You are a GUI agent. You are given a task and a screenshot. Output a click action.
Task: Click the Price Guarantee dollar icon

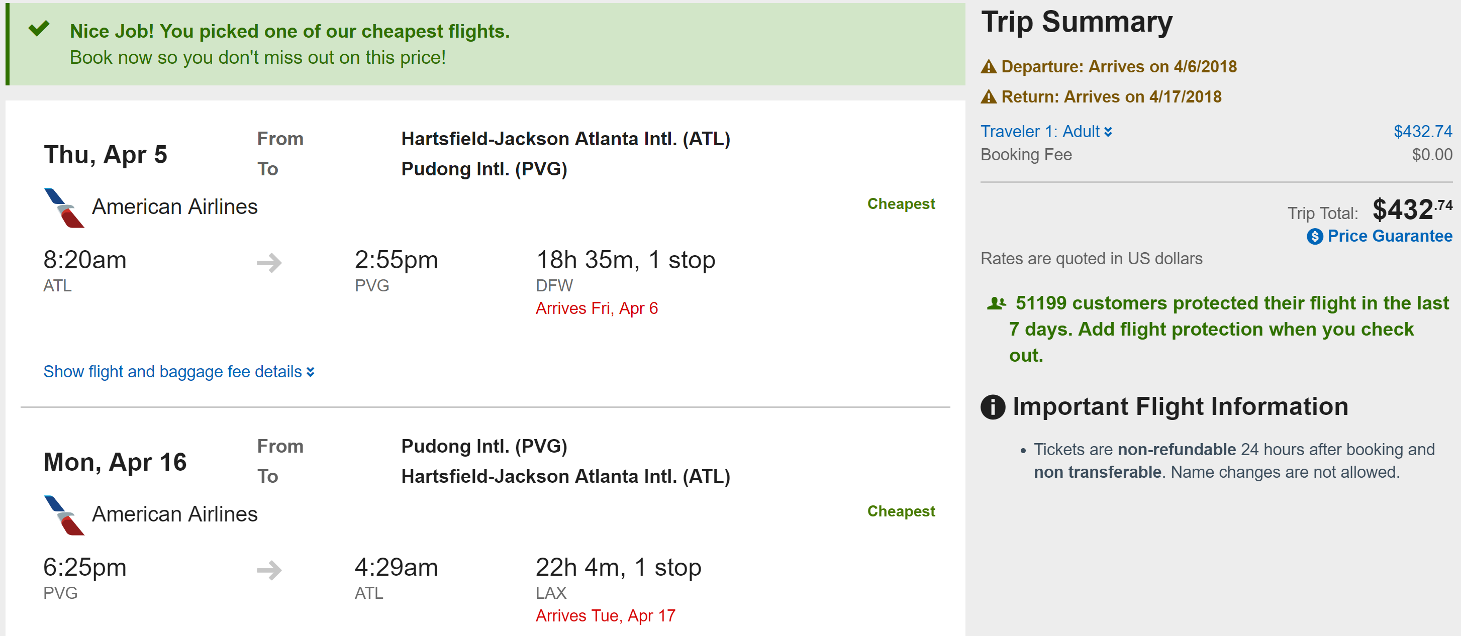[x=1314, y=237]
